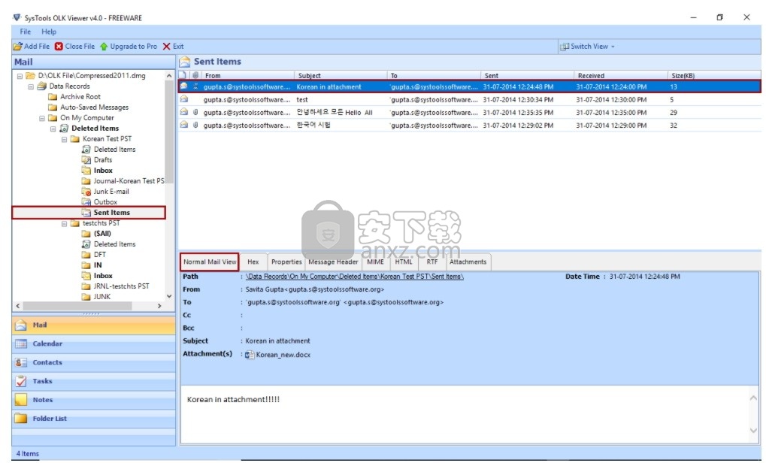Switch to the Properties tab
The image size is (766, 463).
pyautogui.click(x=286, y=262)
